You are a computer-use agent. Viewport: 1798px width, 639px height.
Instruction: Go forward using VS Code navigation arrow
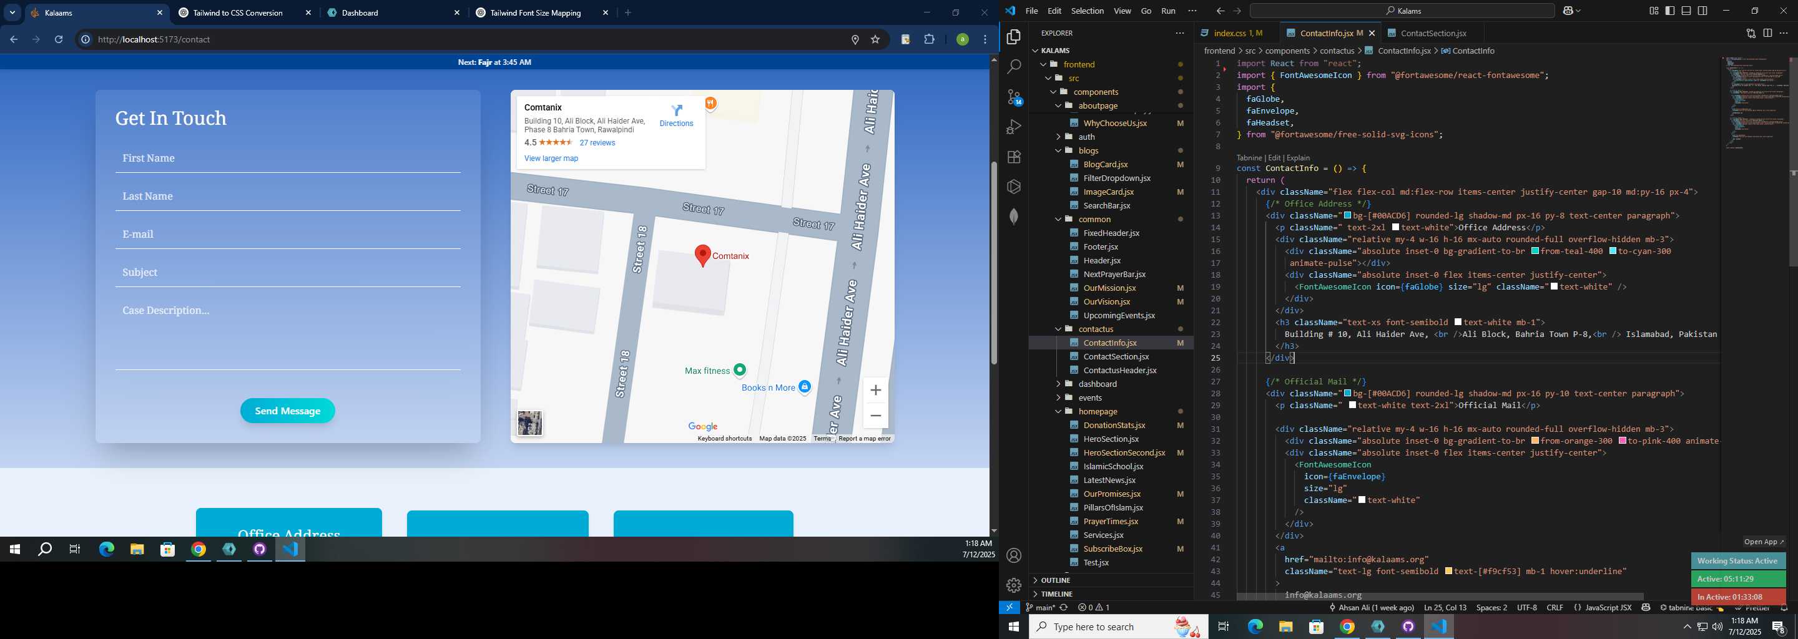1237,11
